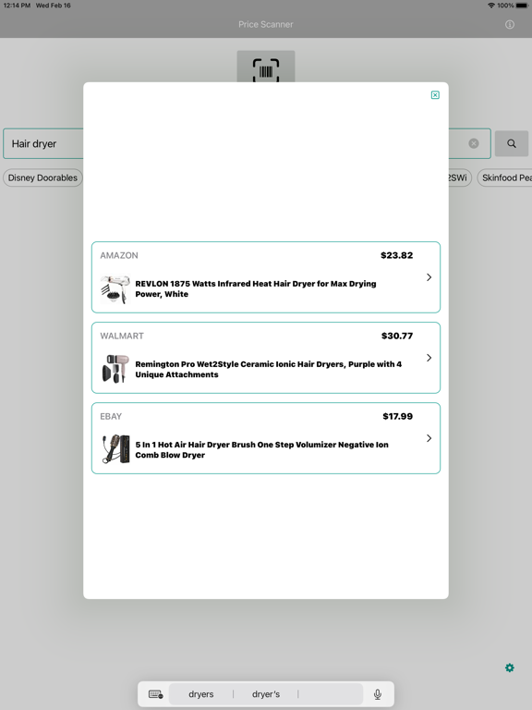Tap the microphone dictation icon
The height and width of the screenshot is (710, 532).
tap(377, 694)
